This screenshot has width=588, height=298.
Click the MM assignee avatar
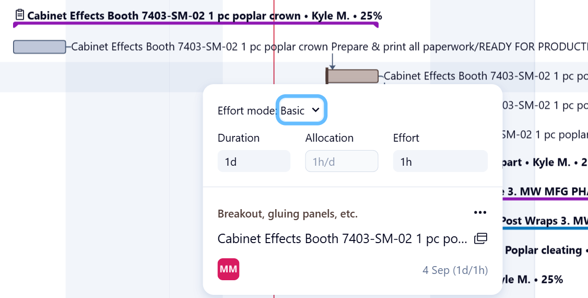pyautogui.click(x=228, y=269)
